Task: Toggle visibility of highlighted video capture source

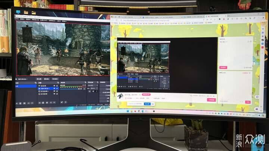Action: pyautogui.click(x=54, y=88)
